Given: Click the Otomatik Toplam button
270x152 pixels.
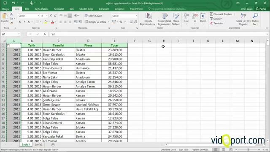Looking at the screenshot, I should 221,14.
